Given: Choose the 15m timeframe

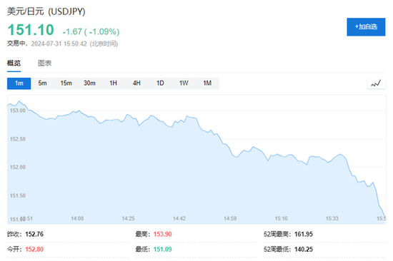Looking at the screenshot, I should 66,83.
